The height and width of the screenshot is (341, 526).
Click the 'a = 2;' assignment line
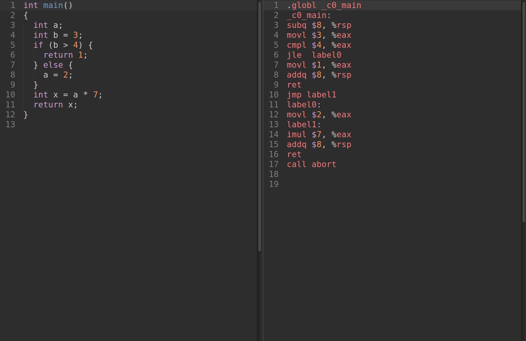click(58, 75)
